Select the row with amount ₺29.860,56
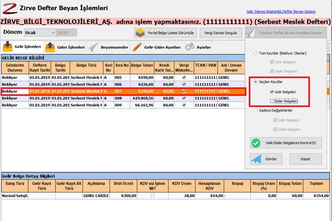This screenshot has height=221, width=332. [123, 98]
